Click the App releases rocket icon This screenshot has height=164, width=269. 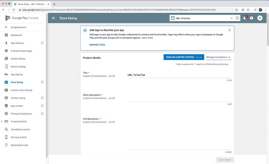point(6,43)
